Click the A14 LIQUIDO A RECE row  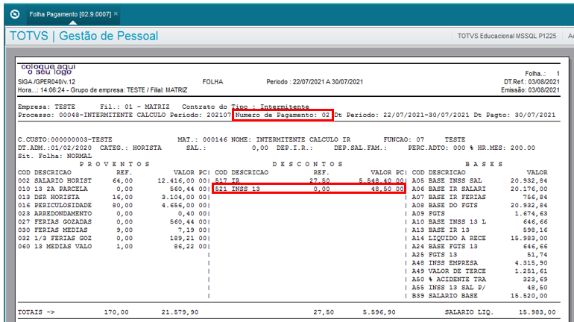(479, 239)
